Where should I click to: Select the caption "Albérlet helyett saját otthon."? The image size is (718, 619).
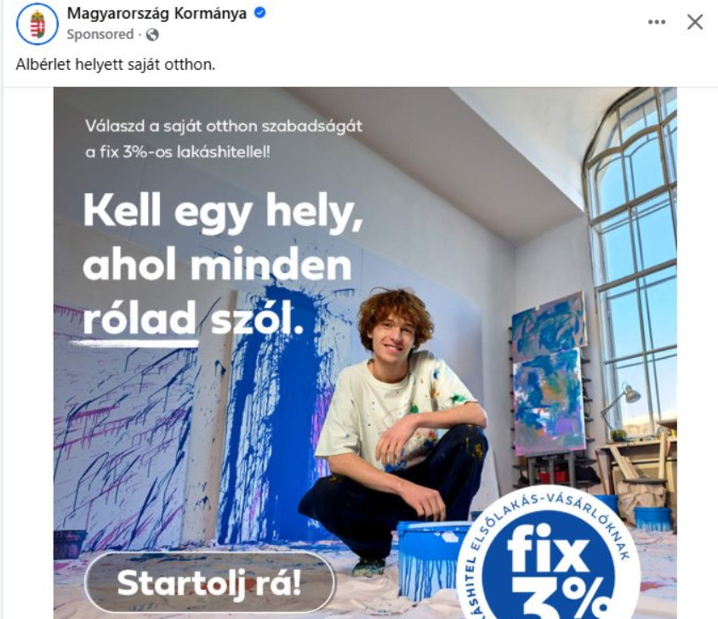coord(116,65)
